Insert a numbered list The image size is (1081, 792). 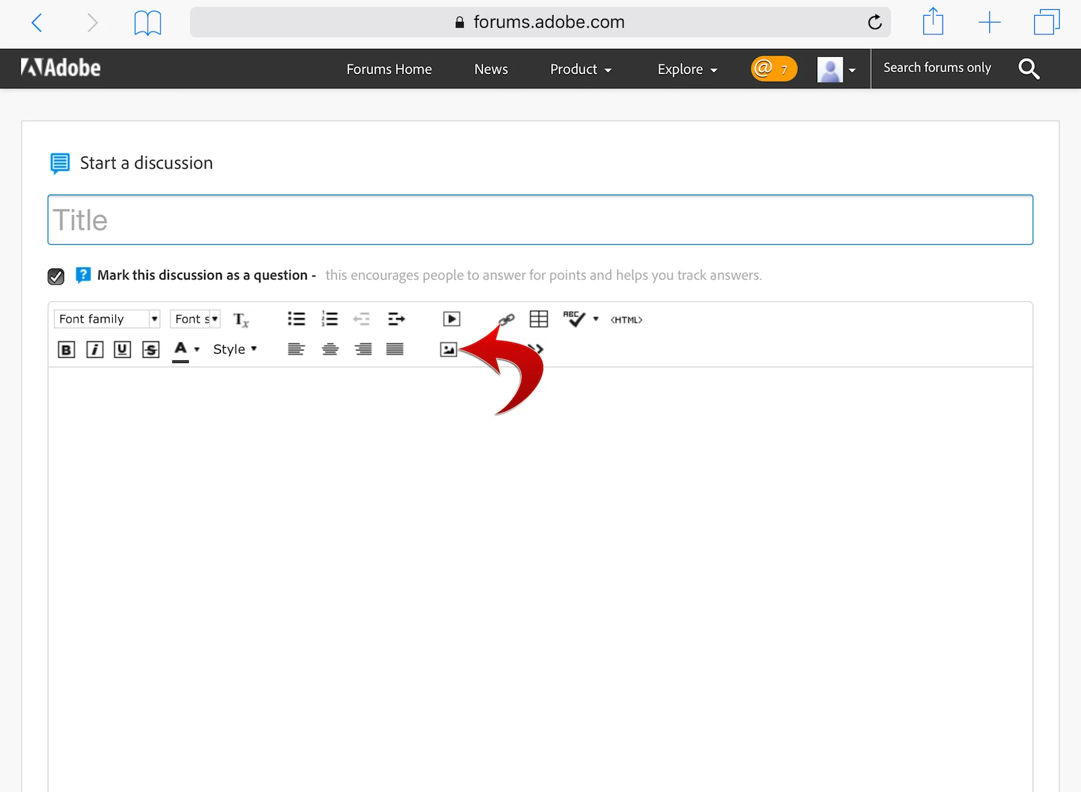tap(329, 319)
